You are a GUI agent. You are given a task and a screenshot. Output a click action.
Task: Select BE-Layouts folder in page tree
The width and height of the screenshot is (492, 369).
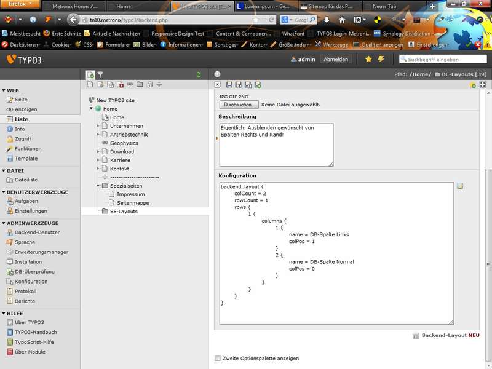coord(124,212)
